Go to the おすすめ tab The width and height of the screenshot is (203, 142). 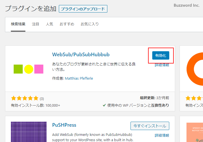click(x=67, y=24)
